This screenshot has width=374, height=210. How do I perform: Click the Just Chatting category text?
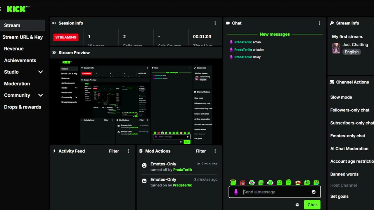[355, 45]
